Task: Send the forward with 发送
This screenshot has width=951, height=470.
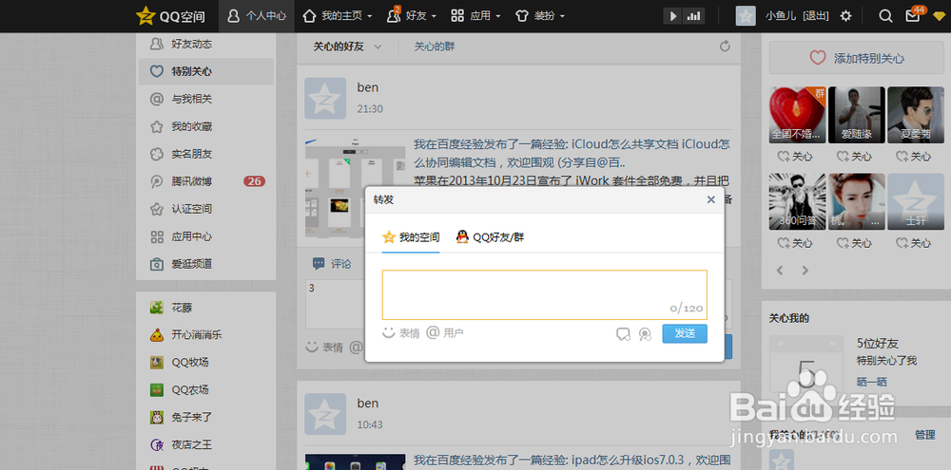Action: (685, 333)
